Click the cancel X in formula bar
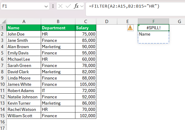Image resolution: width=185 pixels, height=130 pixels. (60, 6)
